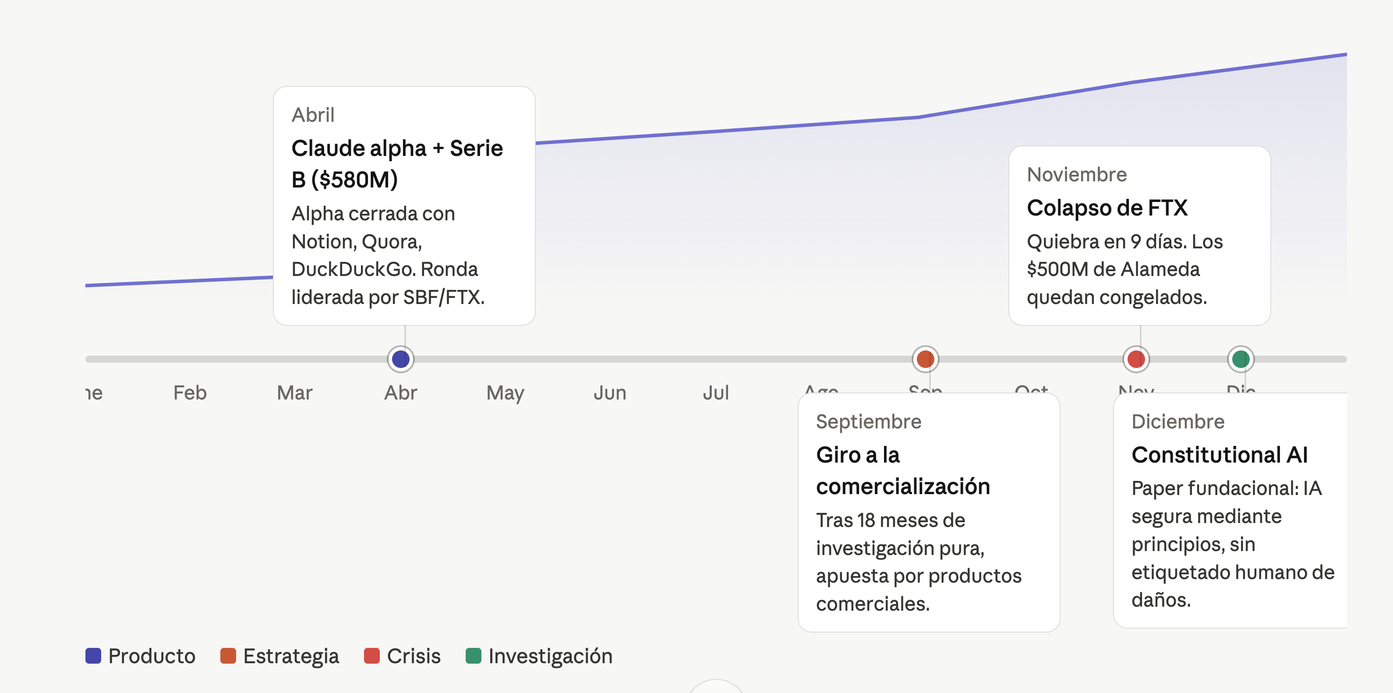Click the Feb month label
This screenshot has height=693, width=1393.
coord(190,392)
